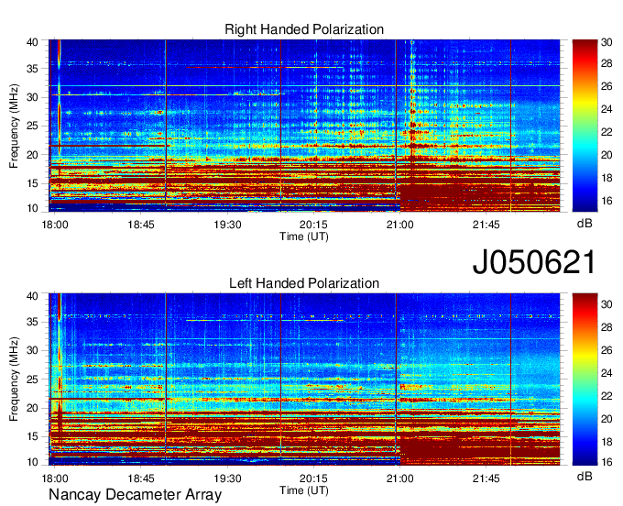
Task: Click the 40 MHz tick on top plot
Action: point(32,42)
